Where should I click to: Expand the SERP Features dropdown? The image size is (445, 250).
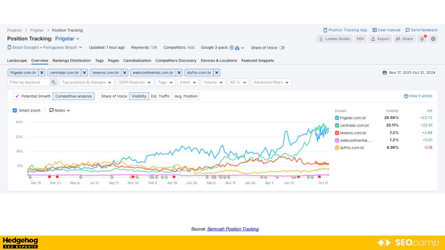click(135, 82)
